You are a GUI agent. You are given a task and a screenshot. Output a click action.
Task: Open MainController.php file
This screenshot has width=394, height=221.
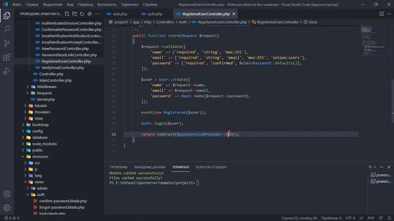point(55,80)
